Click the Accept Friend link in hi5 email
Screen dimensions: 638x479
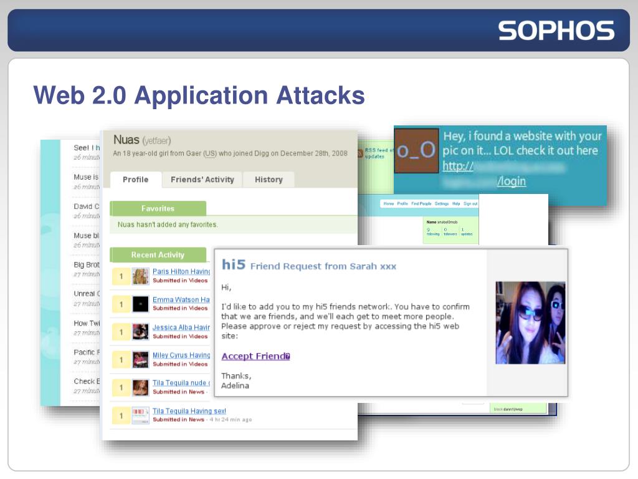point(255,356)
